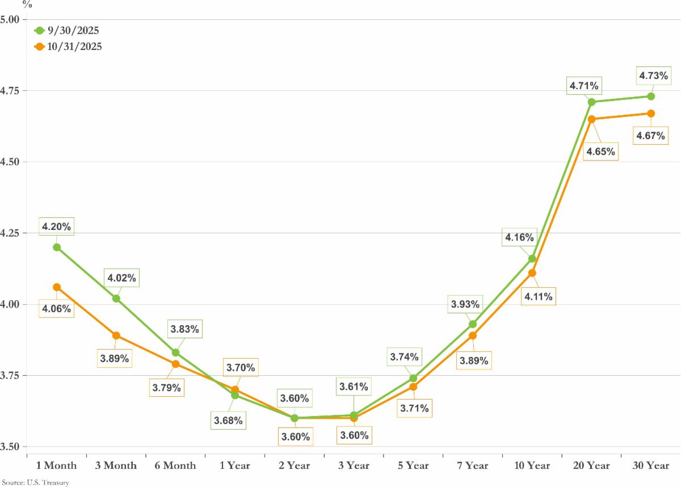The width and height of the screenshot is (681, 487).
Task: Click the 2 Year axis label
Action: tap(294, 465)
